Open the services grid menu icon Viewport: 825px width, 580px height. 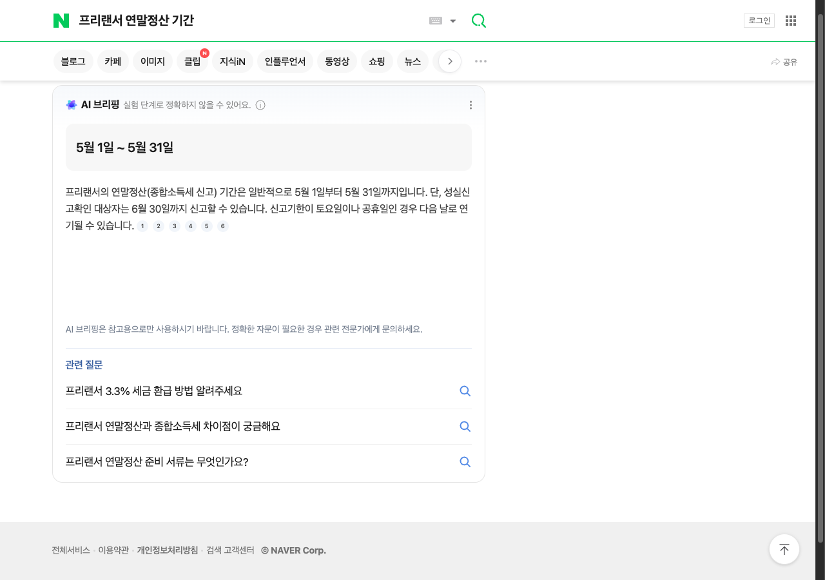(791, 21)
